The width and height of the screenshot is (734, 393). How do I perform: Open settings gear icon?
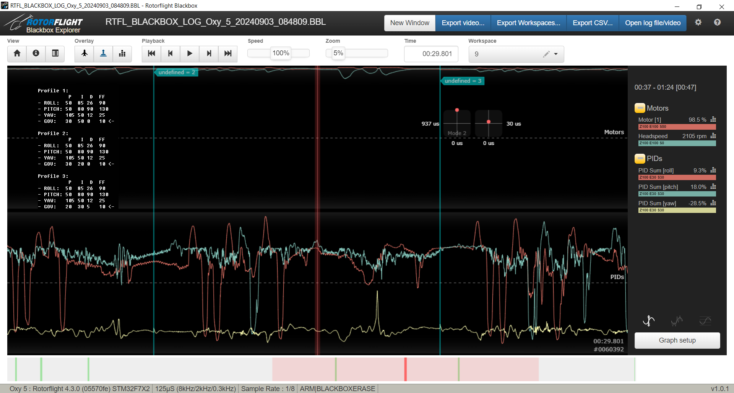pyautogui.click(x=698, y=23)
